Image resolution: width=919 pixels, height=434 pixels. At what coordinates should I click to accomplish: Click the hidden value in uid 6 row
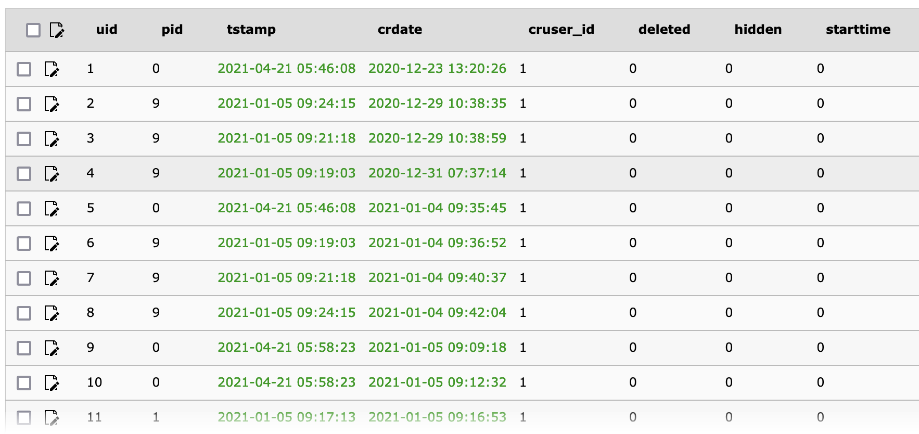[729, 243]
